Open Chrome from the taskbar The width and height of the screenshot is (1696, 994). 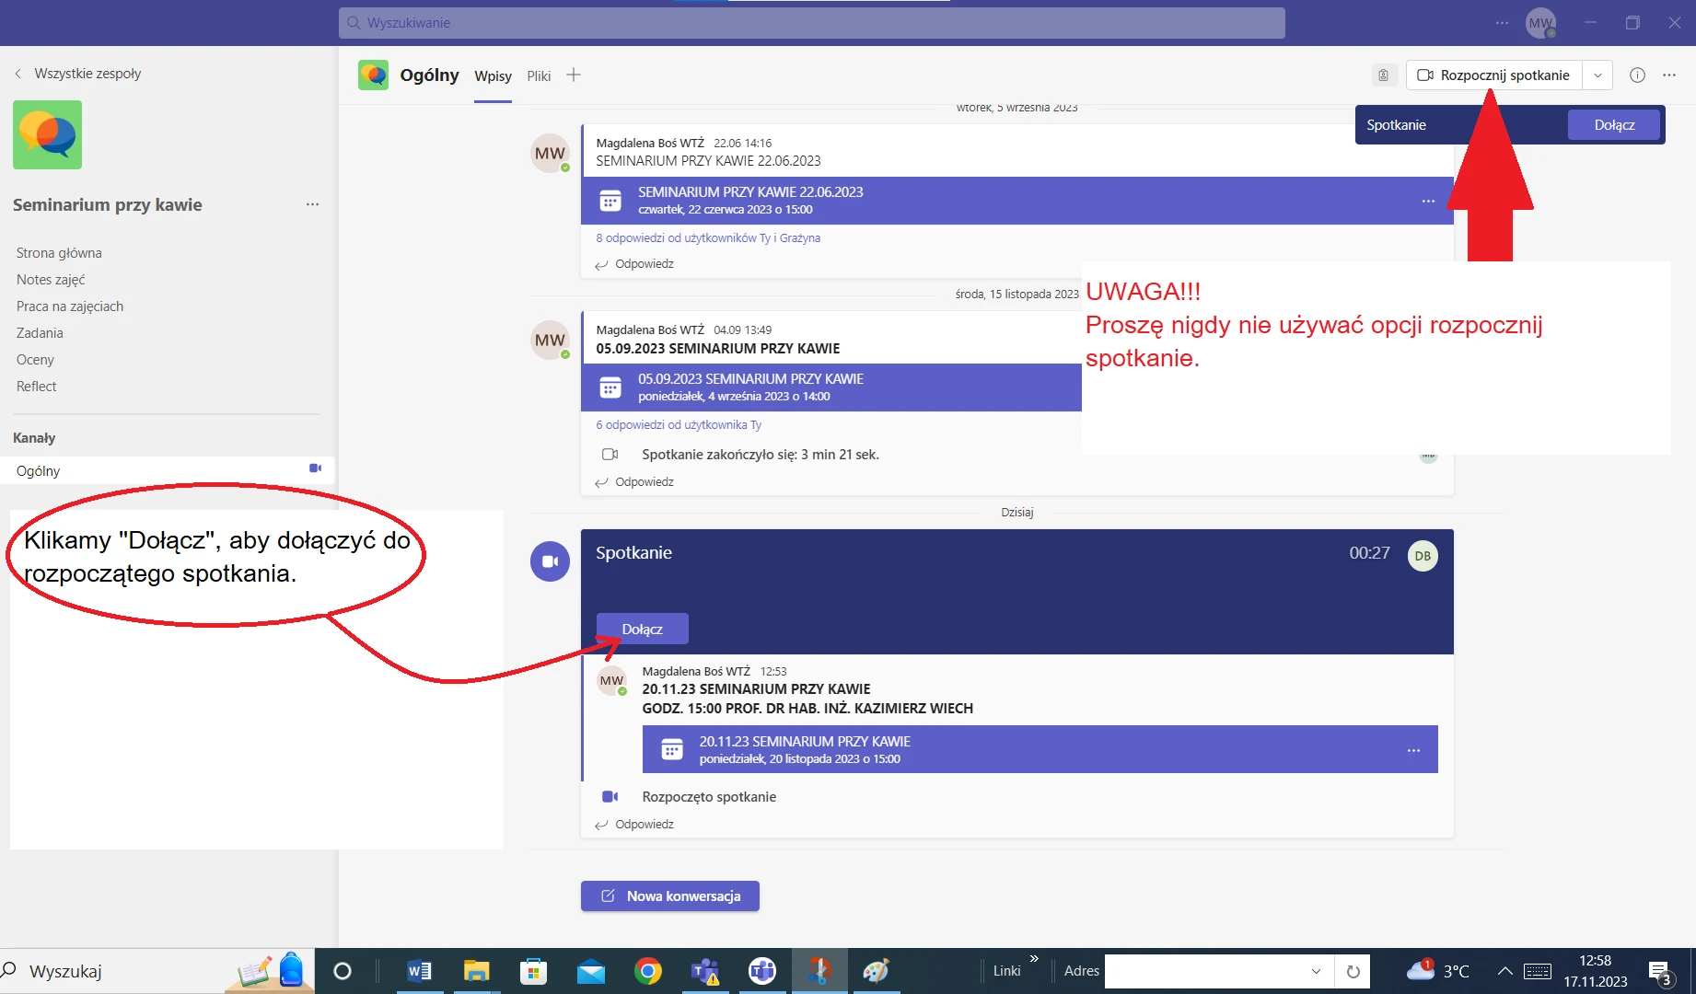point(647,971)
